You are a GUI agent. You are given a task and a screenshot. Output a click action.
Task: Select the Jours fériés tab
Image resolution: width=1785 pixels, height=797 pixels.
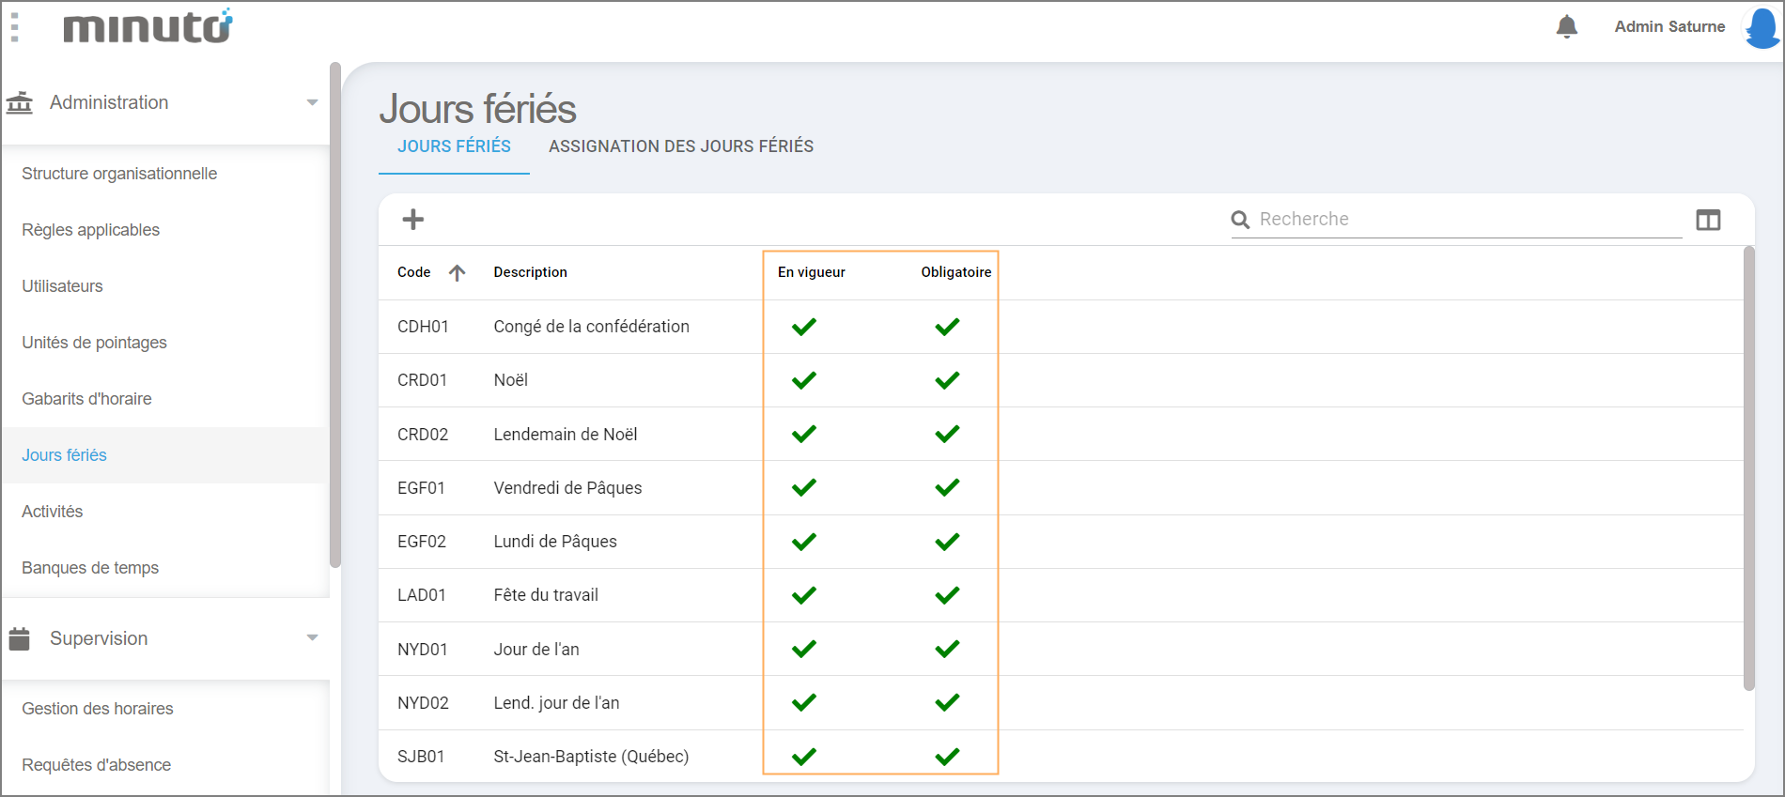click(454, 146)
